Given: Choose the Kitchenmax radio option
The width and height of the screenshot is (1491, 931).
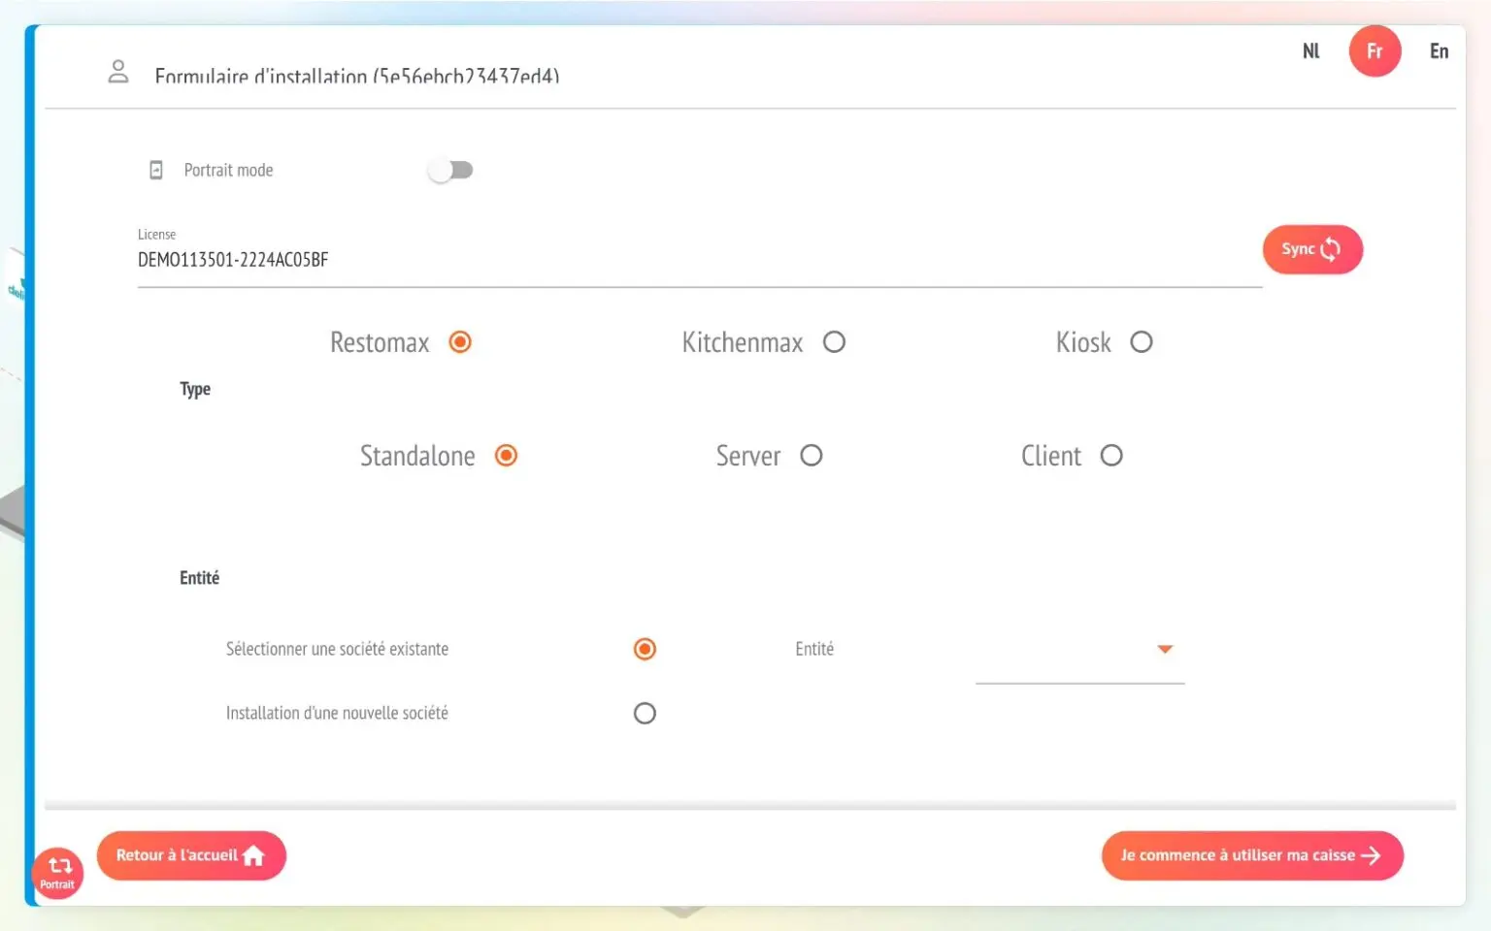Looking at the screenshot, I should coord(834,342).
